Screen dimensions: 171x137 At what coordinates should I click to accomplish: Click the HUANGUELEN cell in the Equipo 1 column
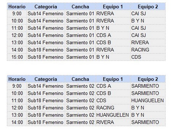coord(113,115)
